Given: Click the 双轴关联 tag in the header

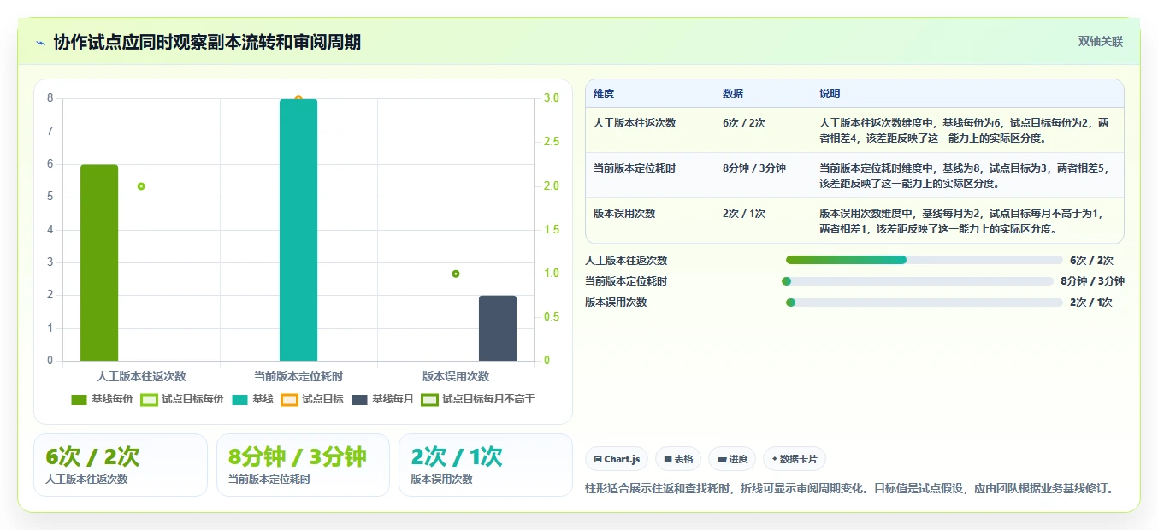Looking at the screenshot, I should pyautogui.click(x=1100, y=41).
